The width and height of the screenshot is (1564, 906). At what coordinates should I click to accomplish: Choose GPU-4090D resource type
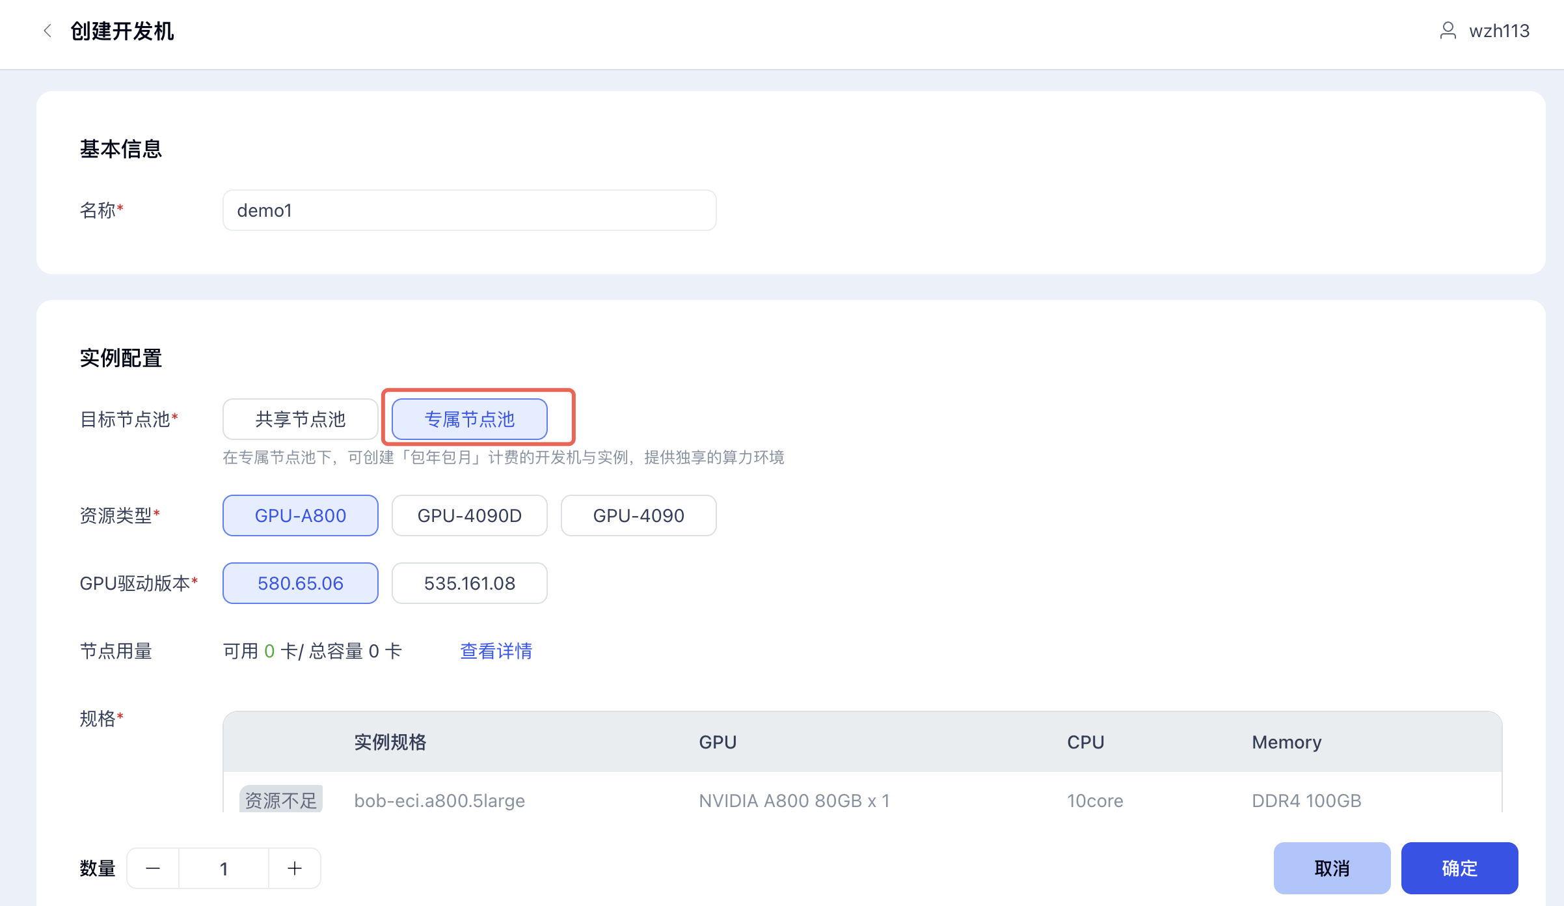tap(469, 515)
